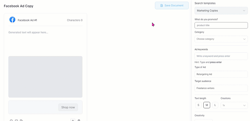Click the document icon in Save Document button
Image resolution: width=250 pixels, height=121 pixels.
pos(161,6)
